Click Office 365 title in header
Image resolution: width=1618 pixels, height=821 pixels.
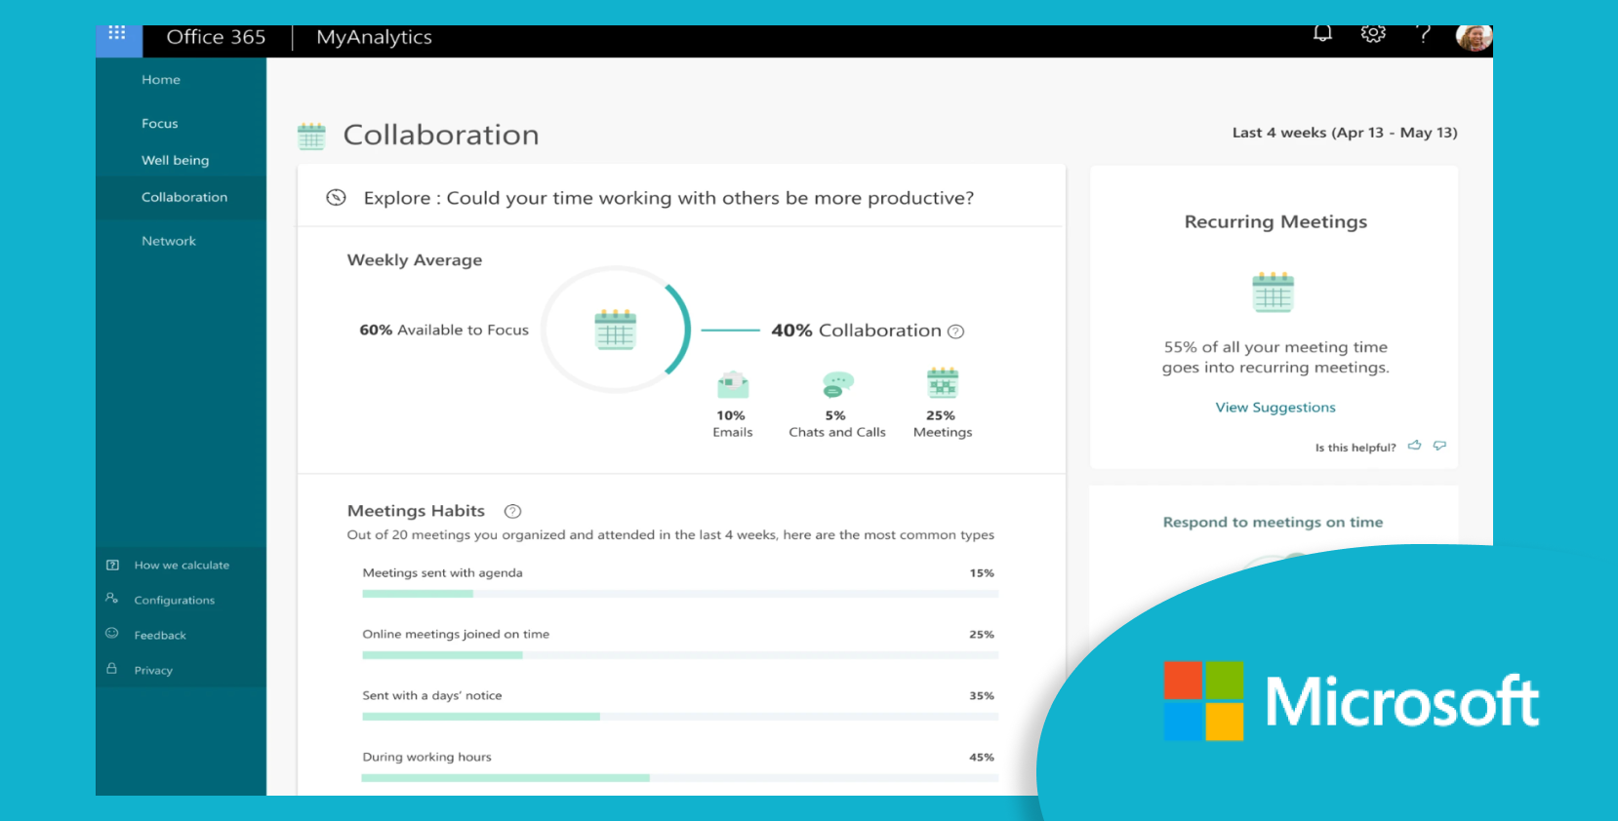tap(216, 37)
